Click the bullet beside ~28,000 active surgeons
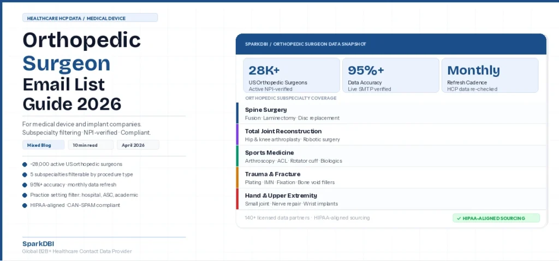 [25, 164]
